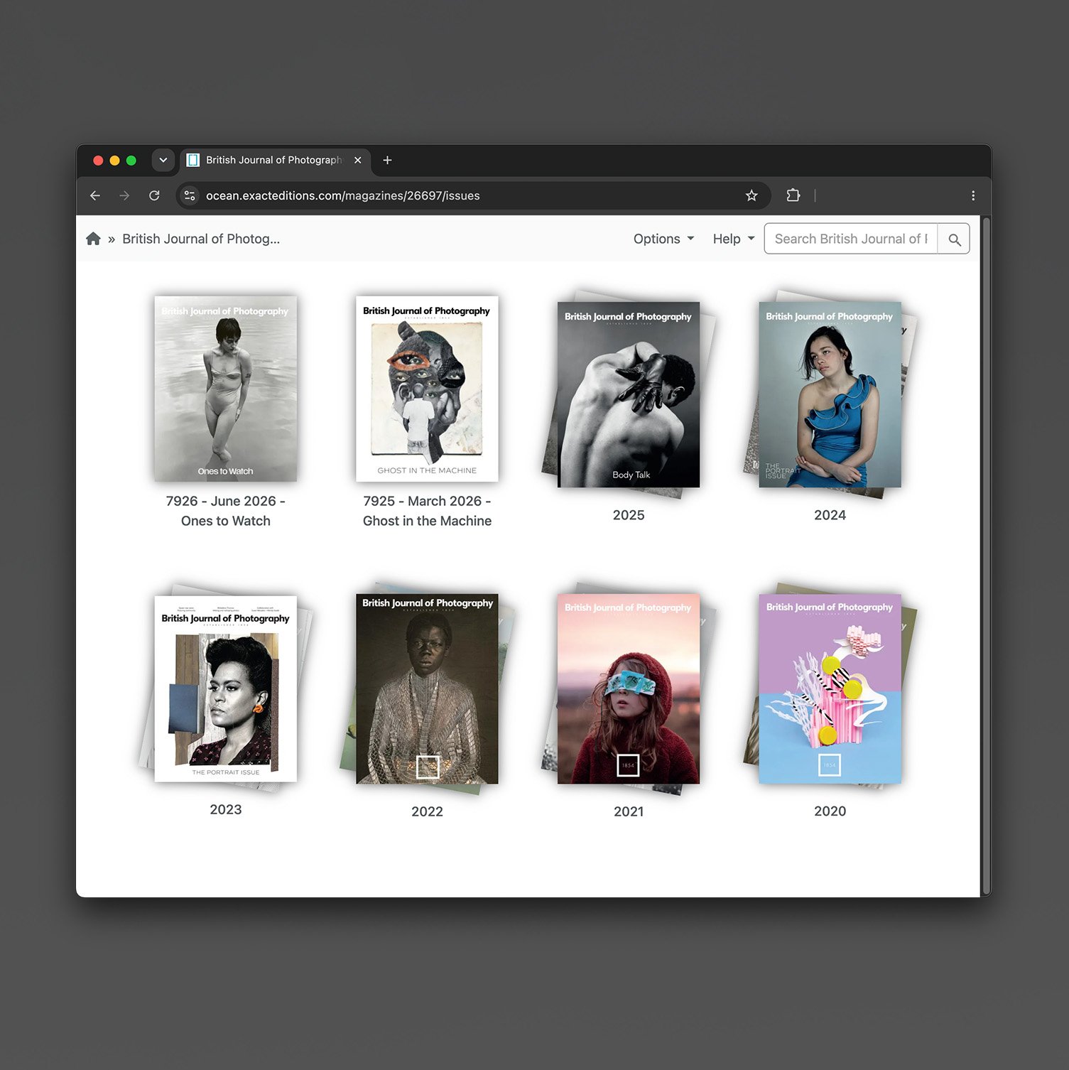Open the 2023 issue stack cover
This screenshot has height=1070, width=1069.
(x=226, y=688)
